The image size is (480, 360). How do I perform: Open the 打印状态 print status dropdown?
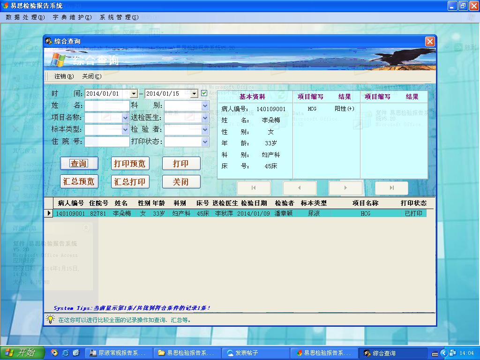pos(205,142)
